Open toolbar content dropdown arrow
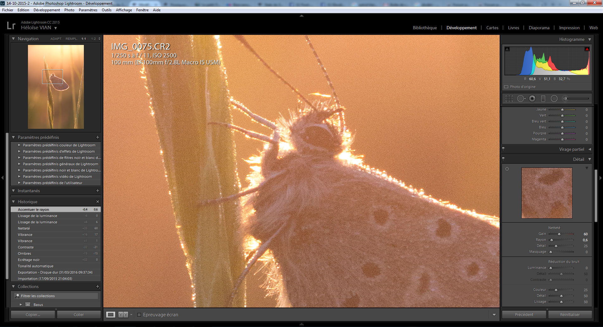 pos(494,315)
